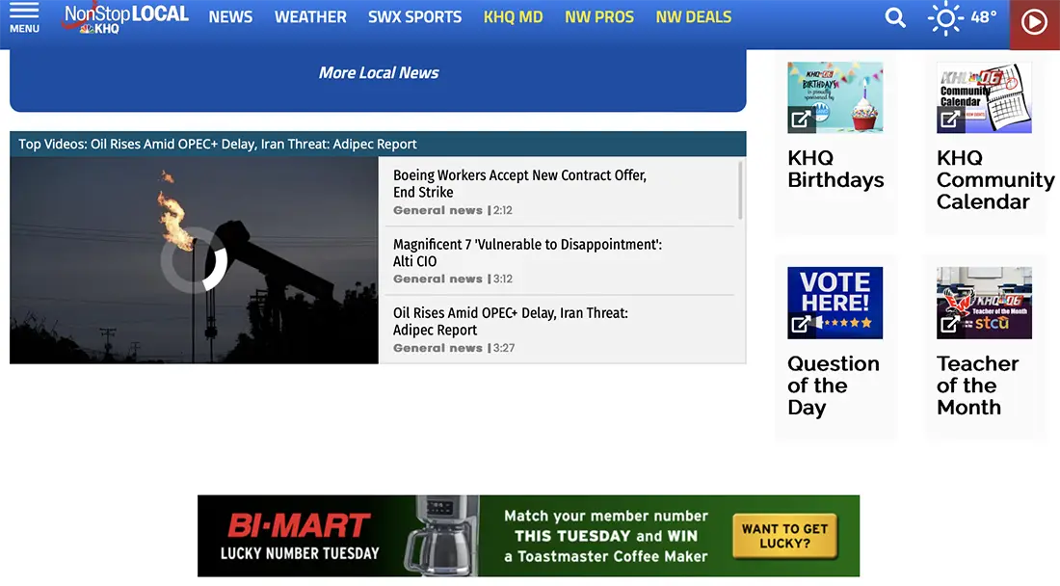Screen dimensions: 1060x586
Task: Click the oil pump video player
Action: coord(194,260)
